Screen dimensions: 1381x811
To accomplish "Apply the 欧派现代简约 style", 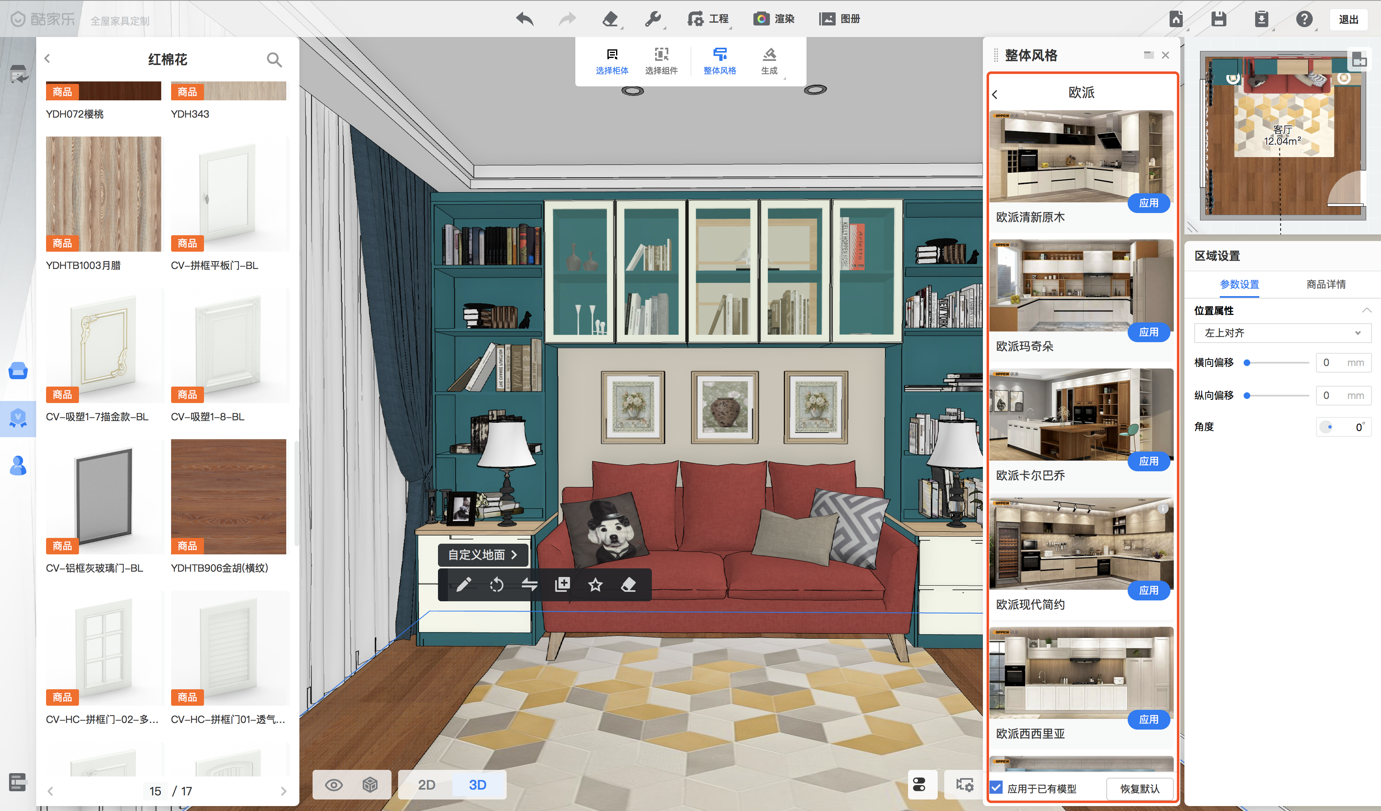I will [x=1148, y=590].
